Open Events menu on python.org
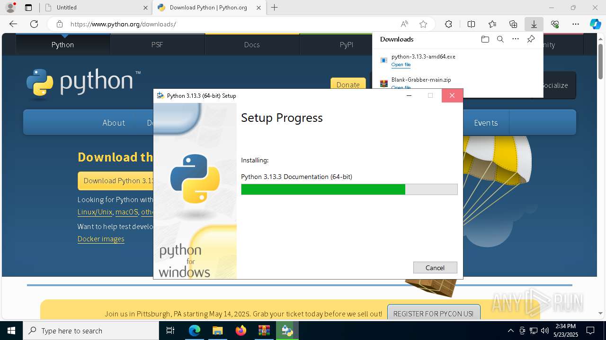The image size is (606, 340). pos(486,123)
